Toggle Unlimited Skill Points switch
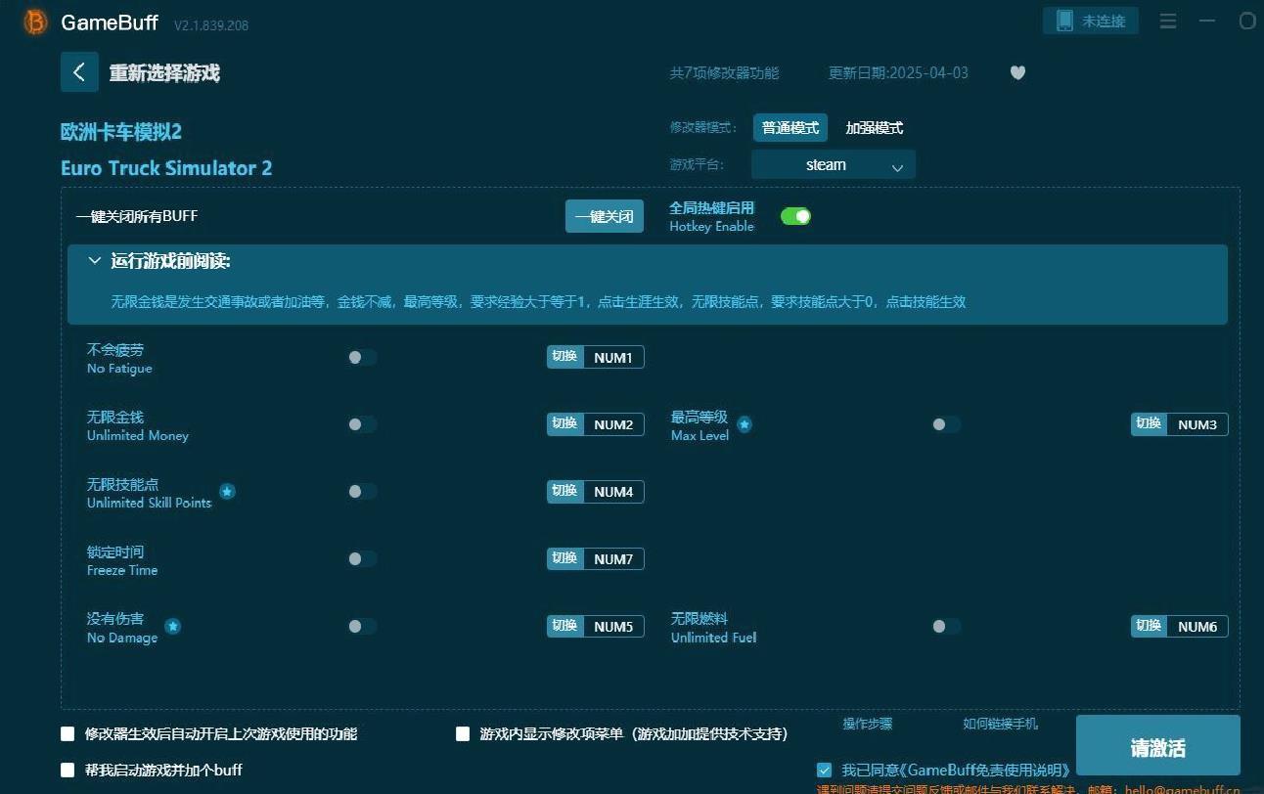Screen dimensions: 1264x794 pos(362,491)
